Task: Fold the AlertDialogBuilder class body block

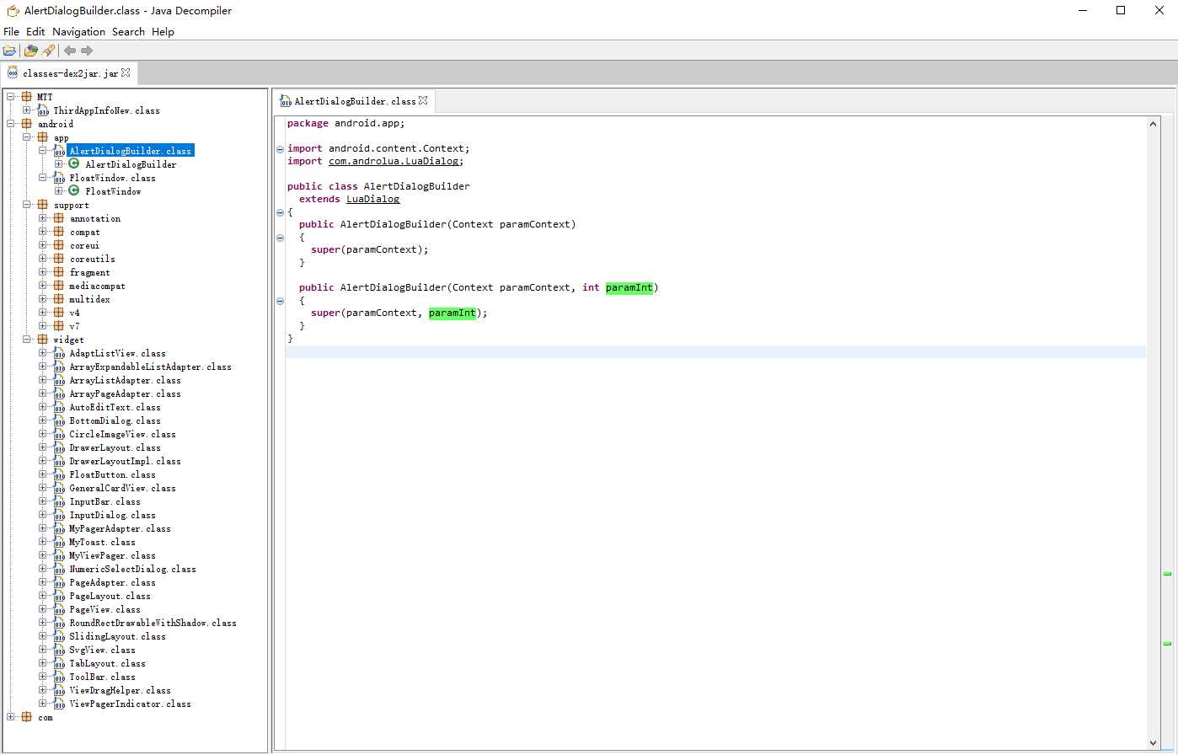Action: [281, 212]
